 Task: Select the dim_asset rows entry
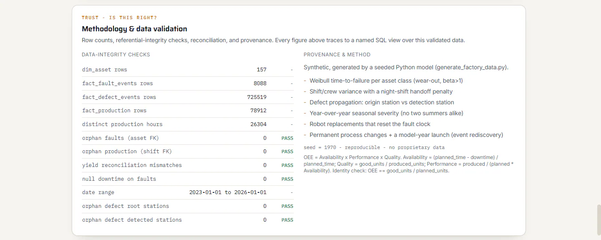tap(188, 70)
